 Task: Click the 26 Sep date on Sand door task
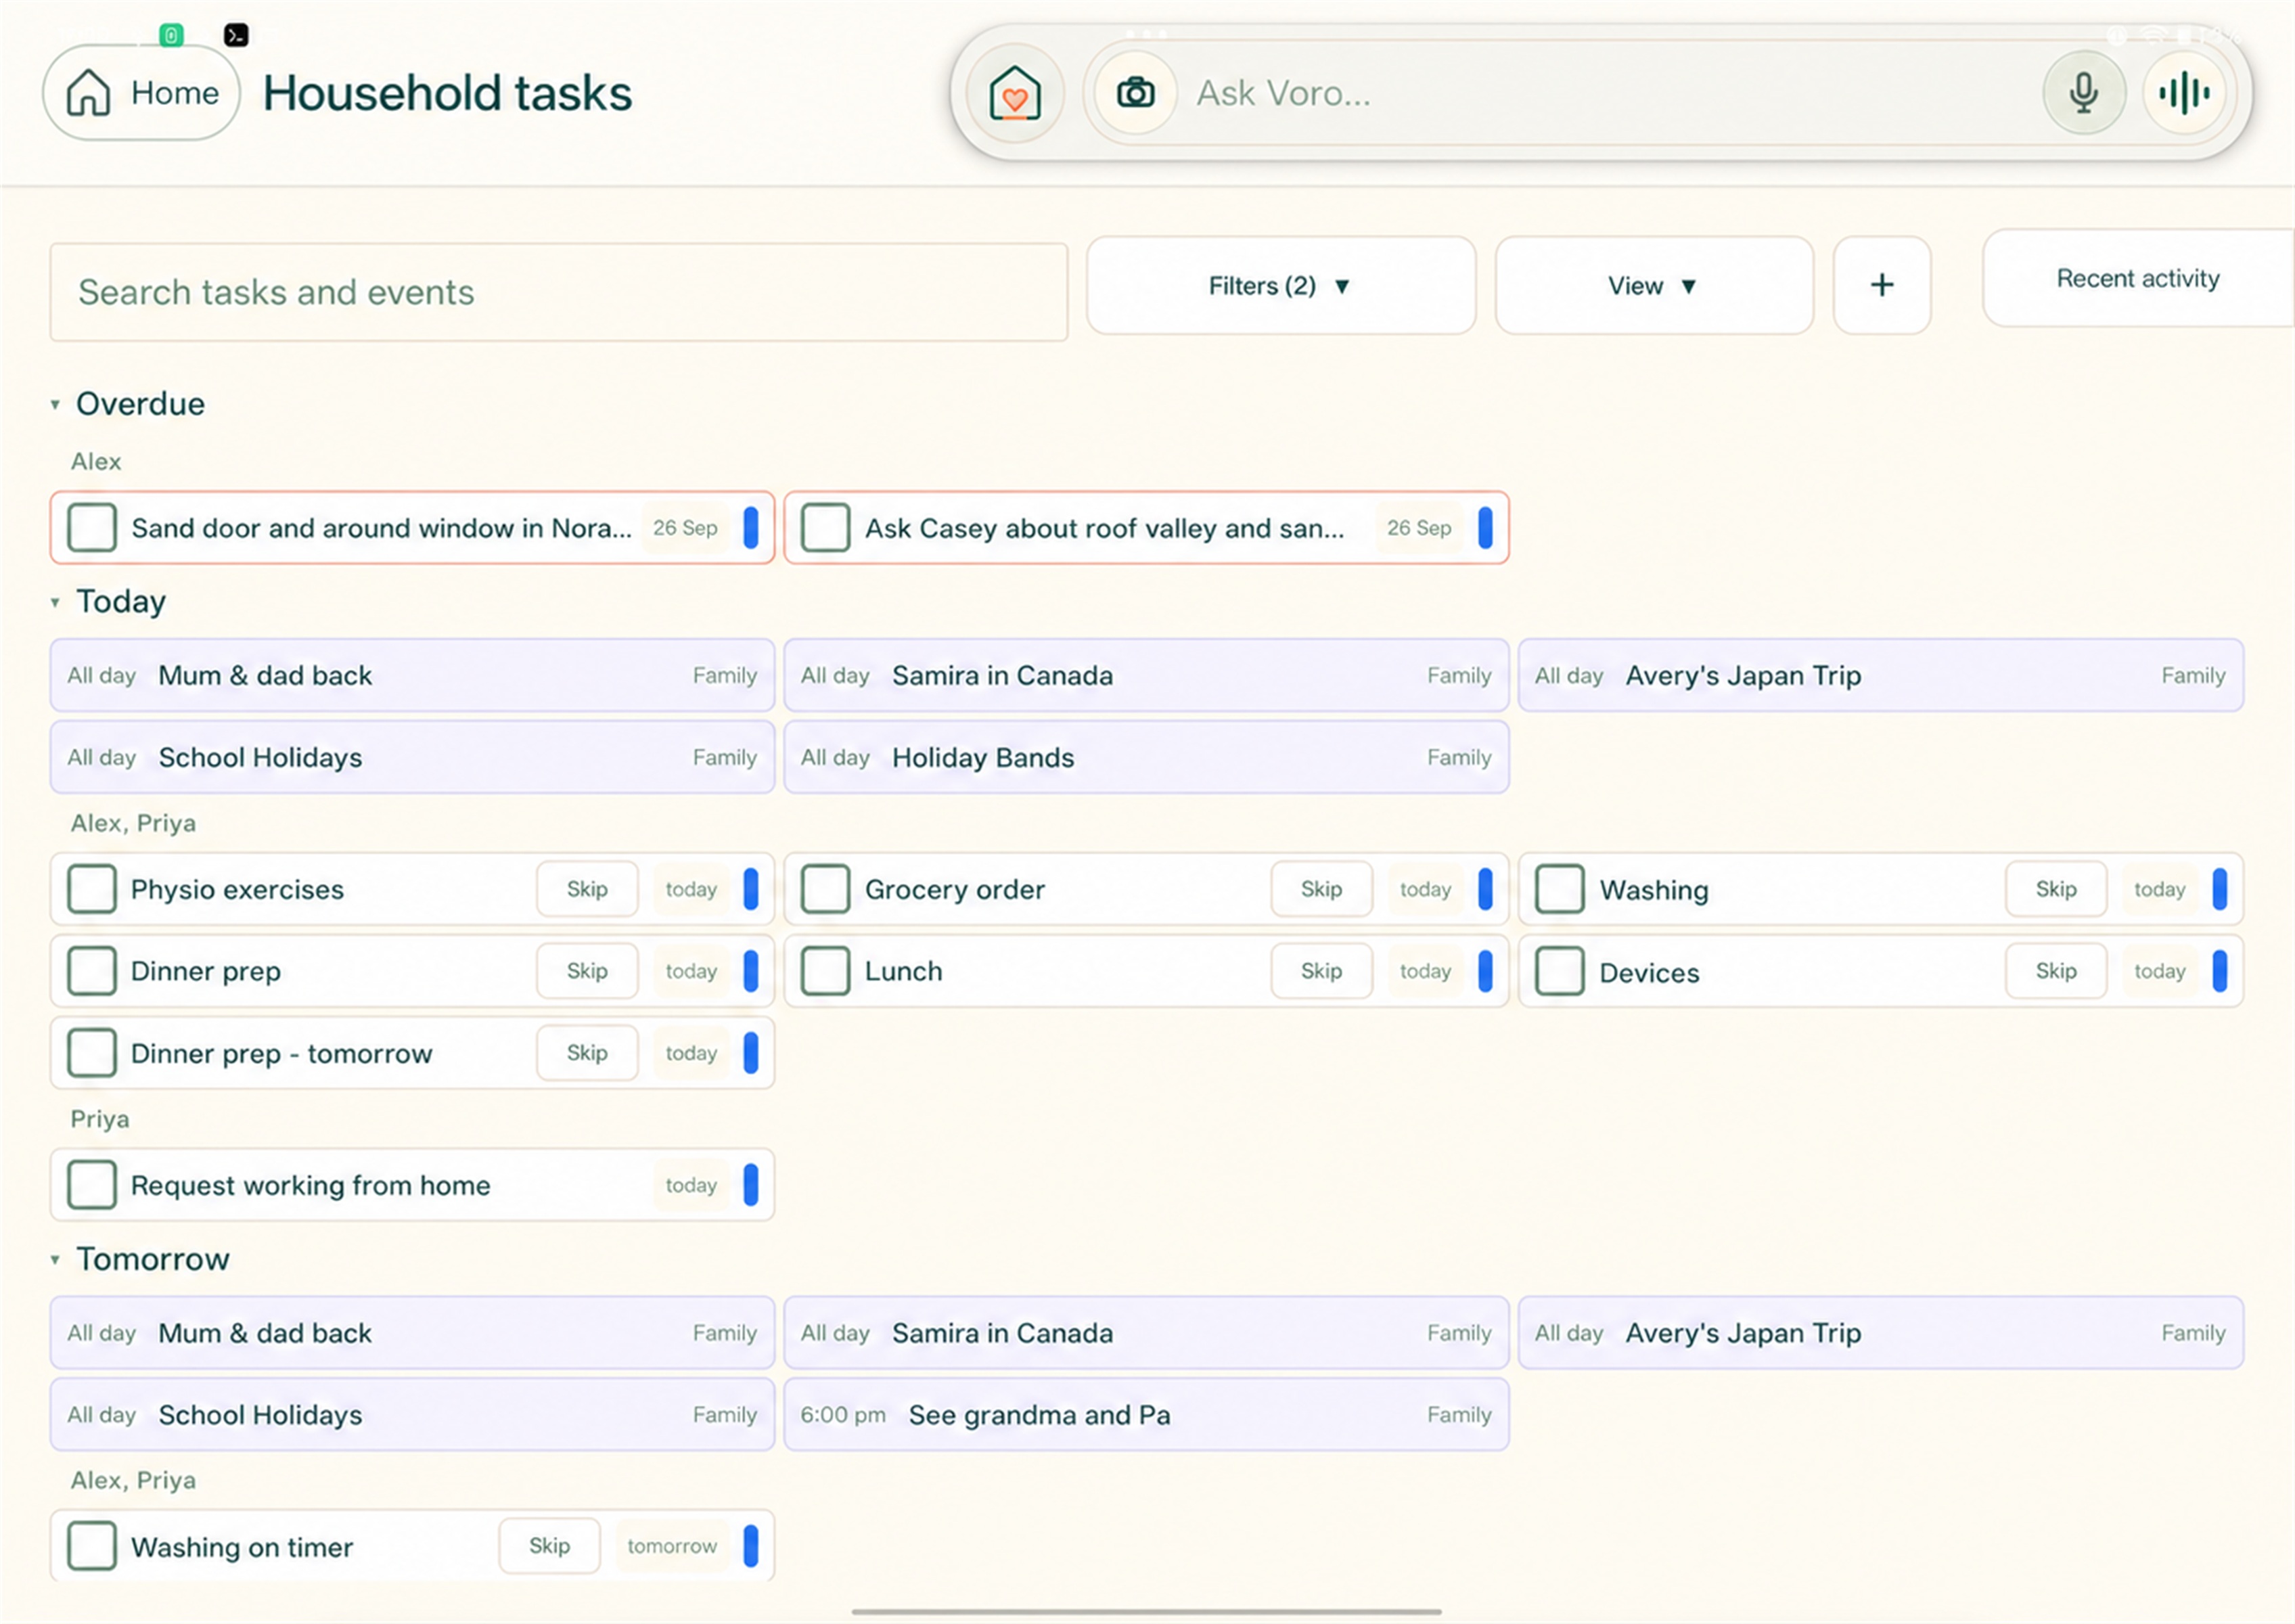685,528
